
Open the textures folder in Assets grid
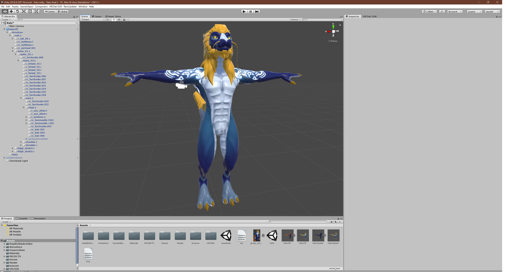pos(195,236)
